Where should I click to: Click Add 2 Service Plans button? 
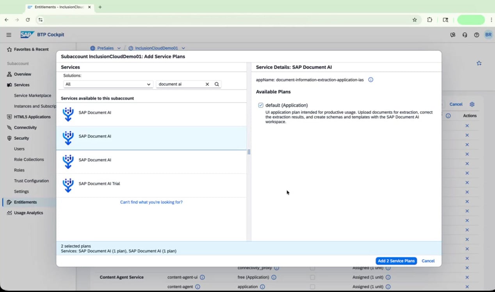pos(396,261)
